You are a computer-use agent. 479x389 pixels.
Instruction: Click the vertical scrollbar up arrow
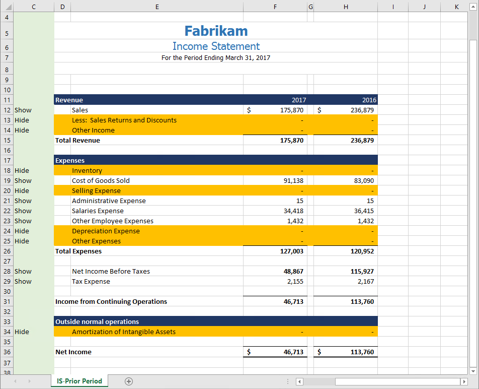[473, 6]
